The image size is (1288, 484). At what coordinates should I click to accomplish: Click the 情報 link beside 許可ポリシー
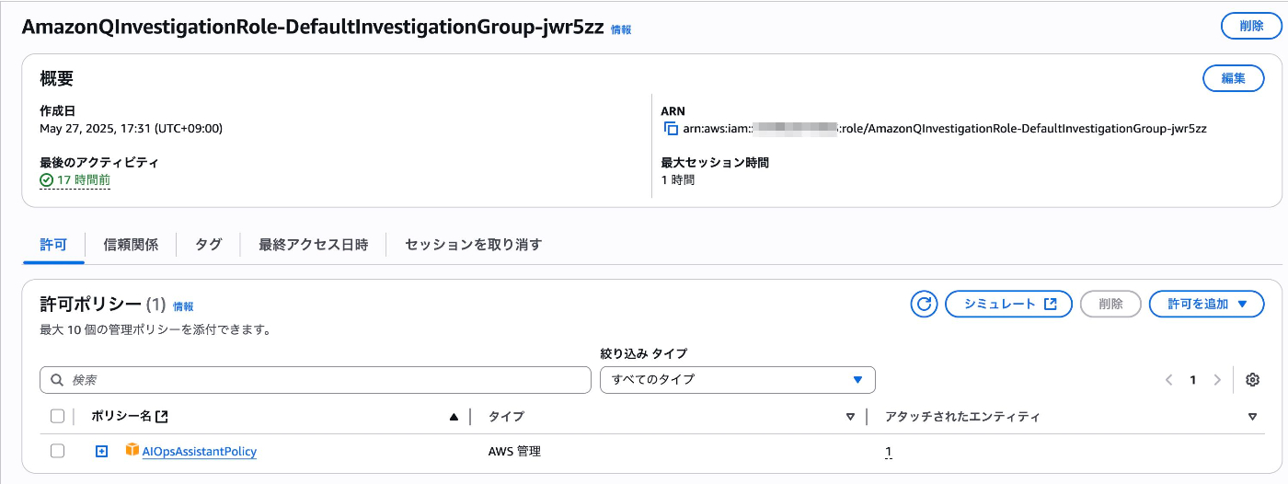[183, 306]
